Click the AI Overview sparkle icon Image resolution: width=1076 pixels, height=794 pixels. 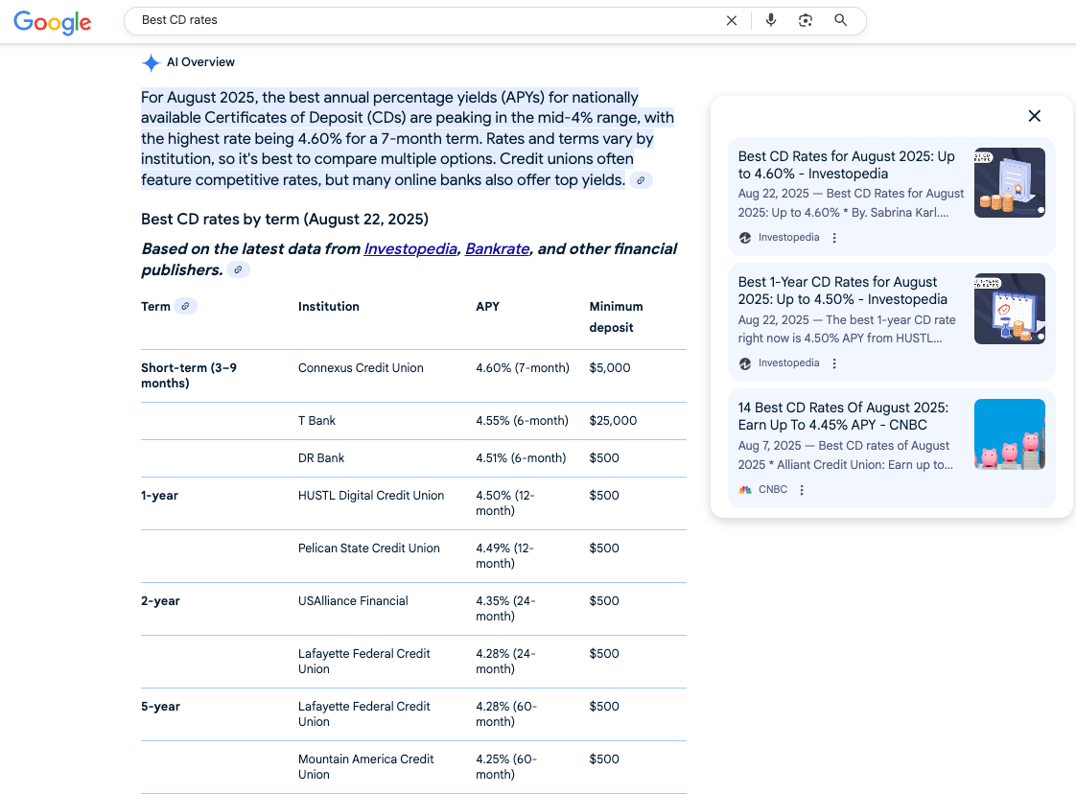151,62
